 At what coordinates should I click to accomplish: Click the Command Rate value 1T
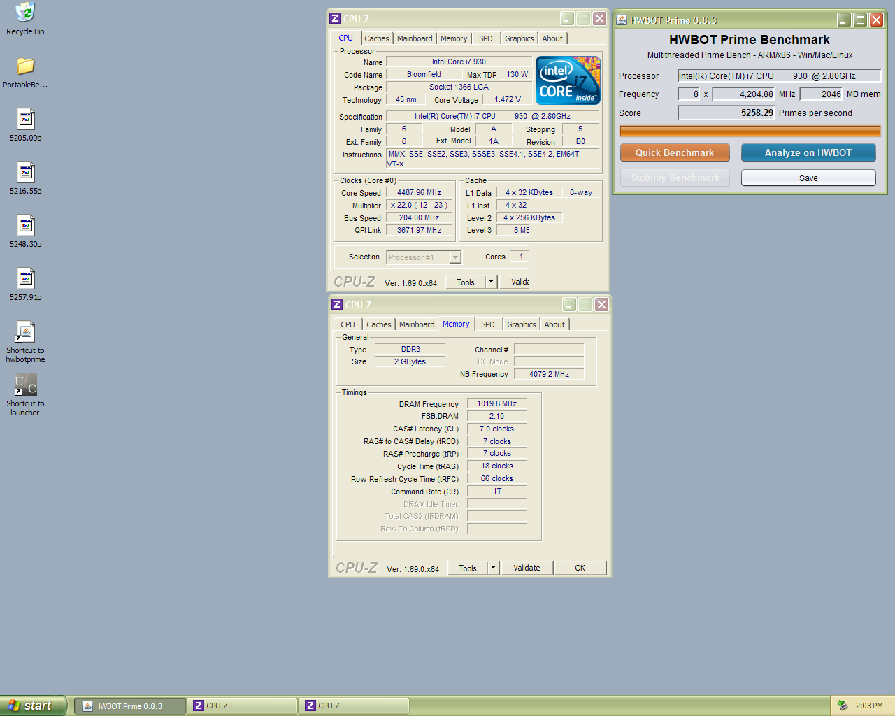[497, 491]
